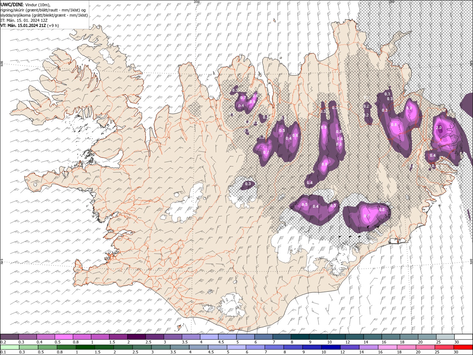This screenshot has height=355, width=473.
Task: Pick the bottom-row legend swatch starting at 25
Action: [x=444, y=347]
